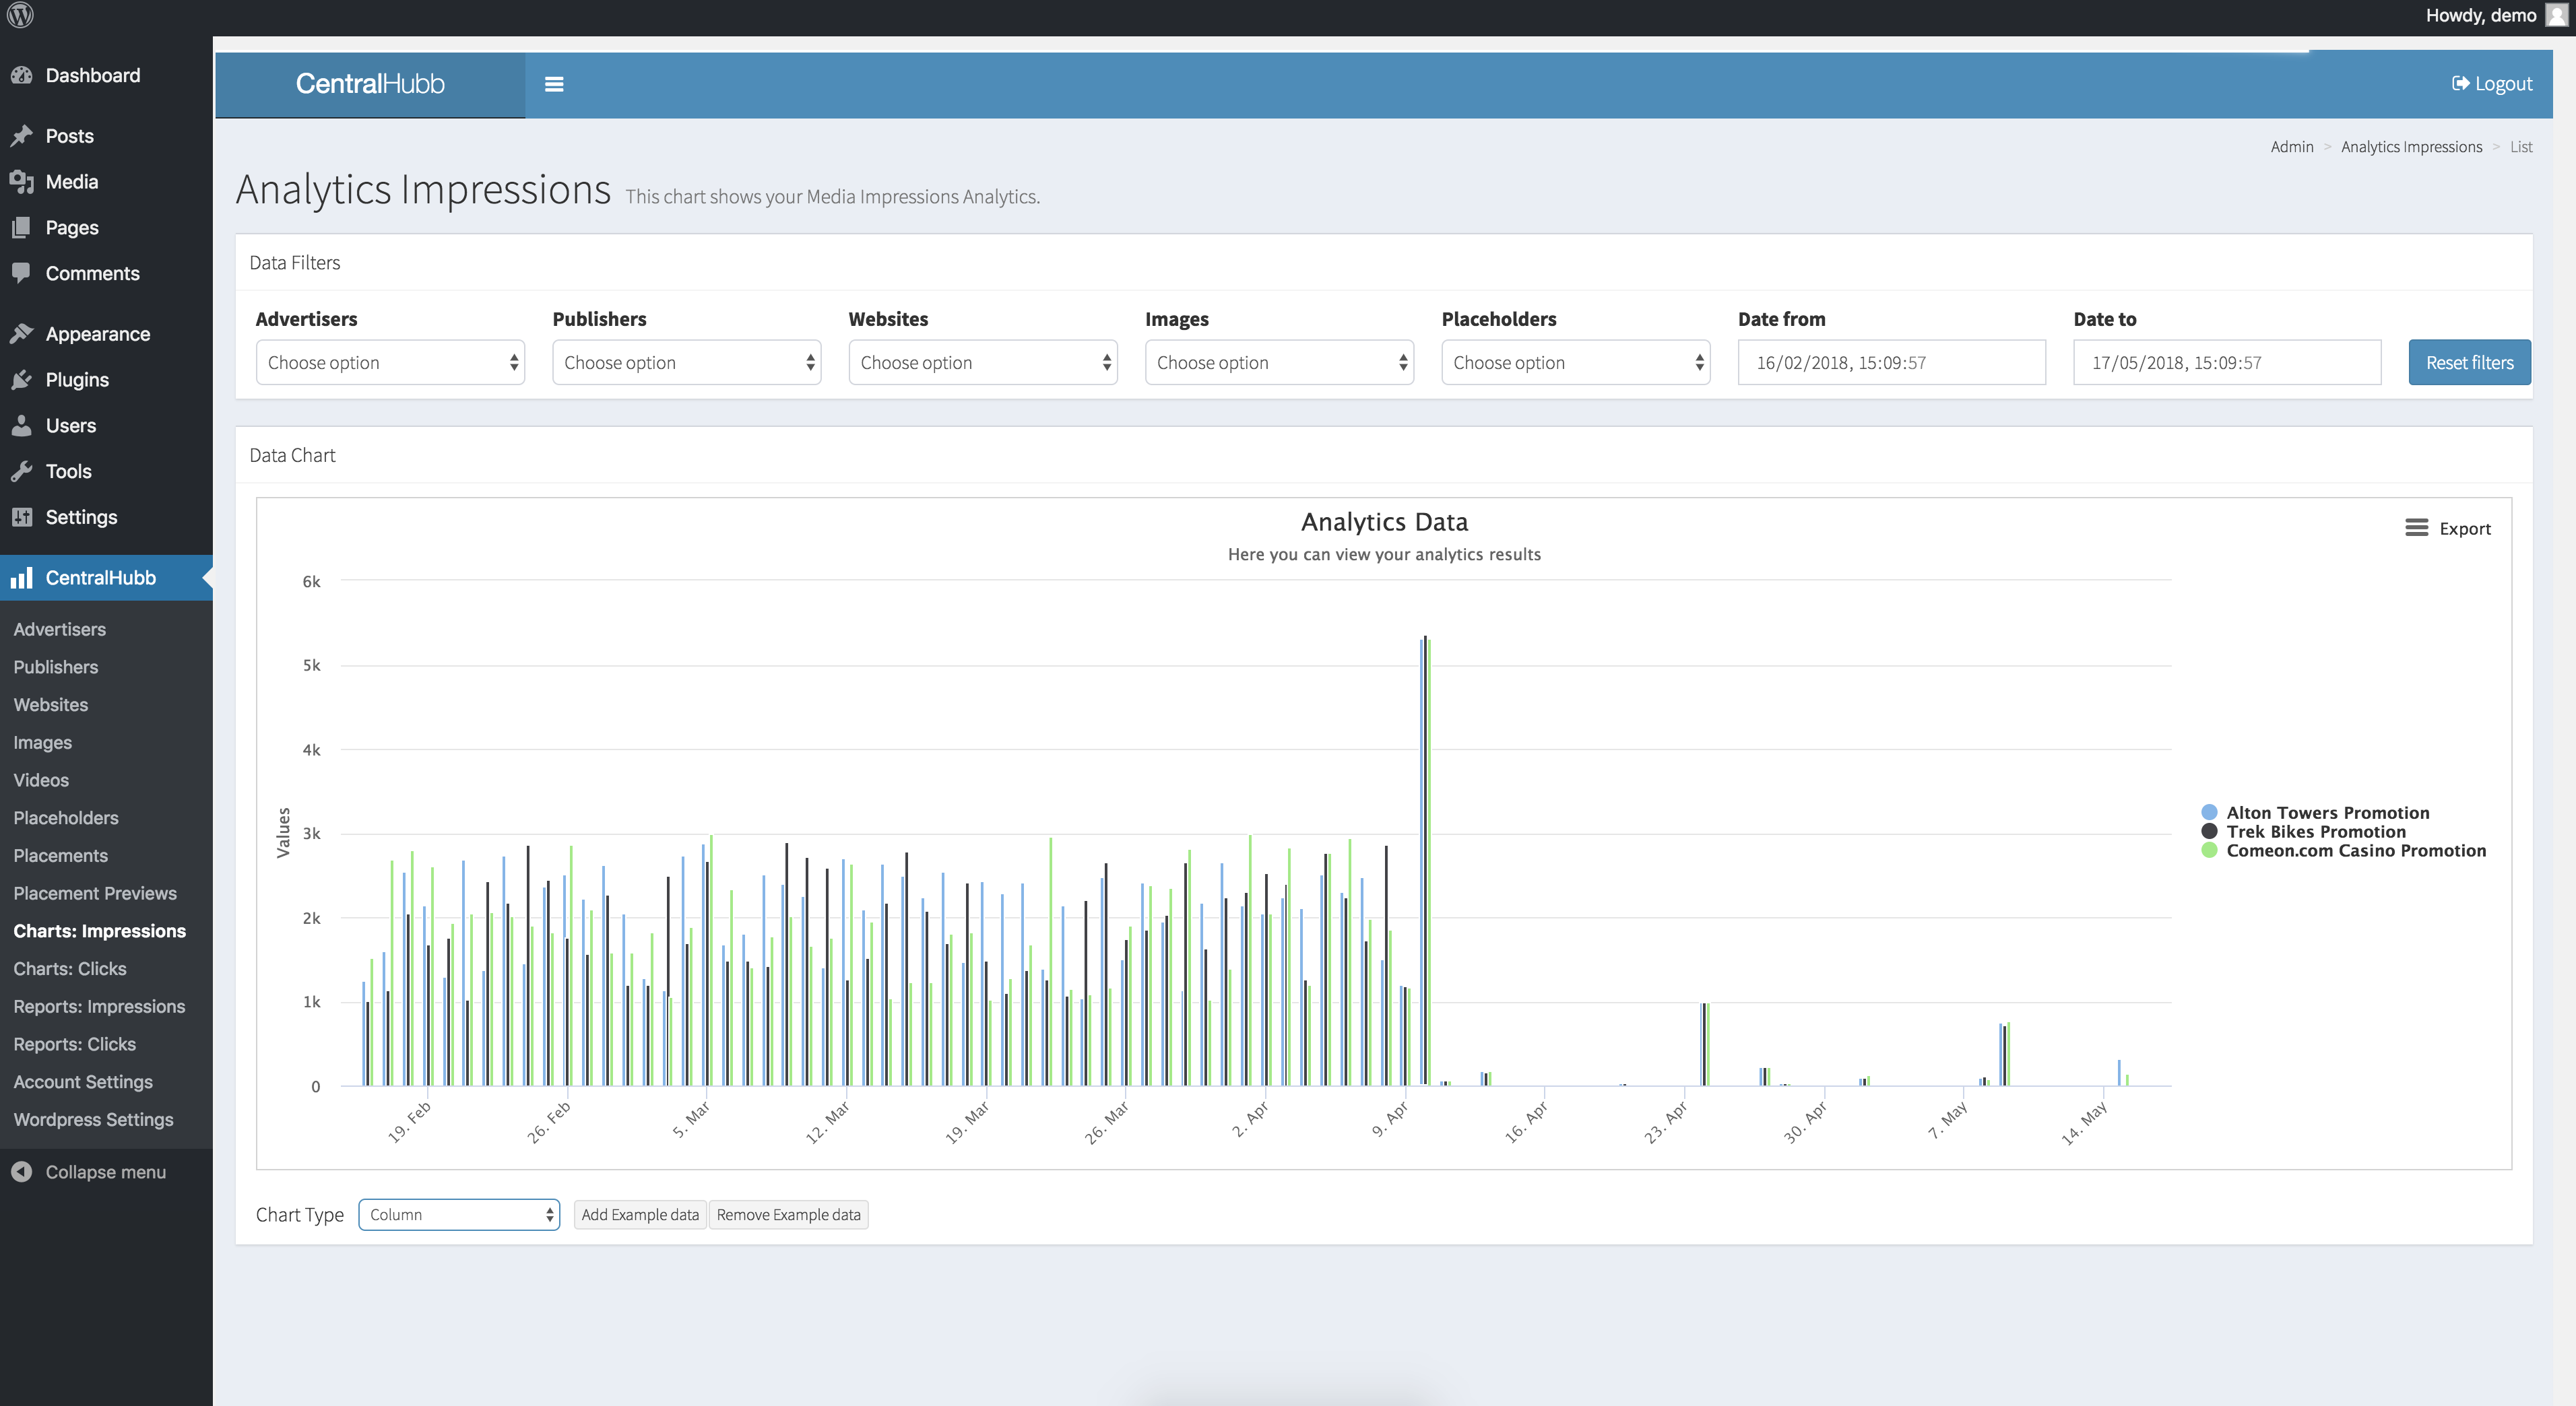Click the Settings sliders icon
The height and width of the screenshot is (1406, 2576).
21,518
